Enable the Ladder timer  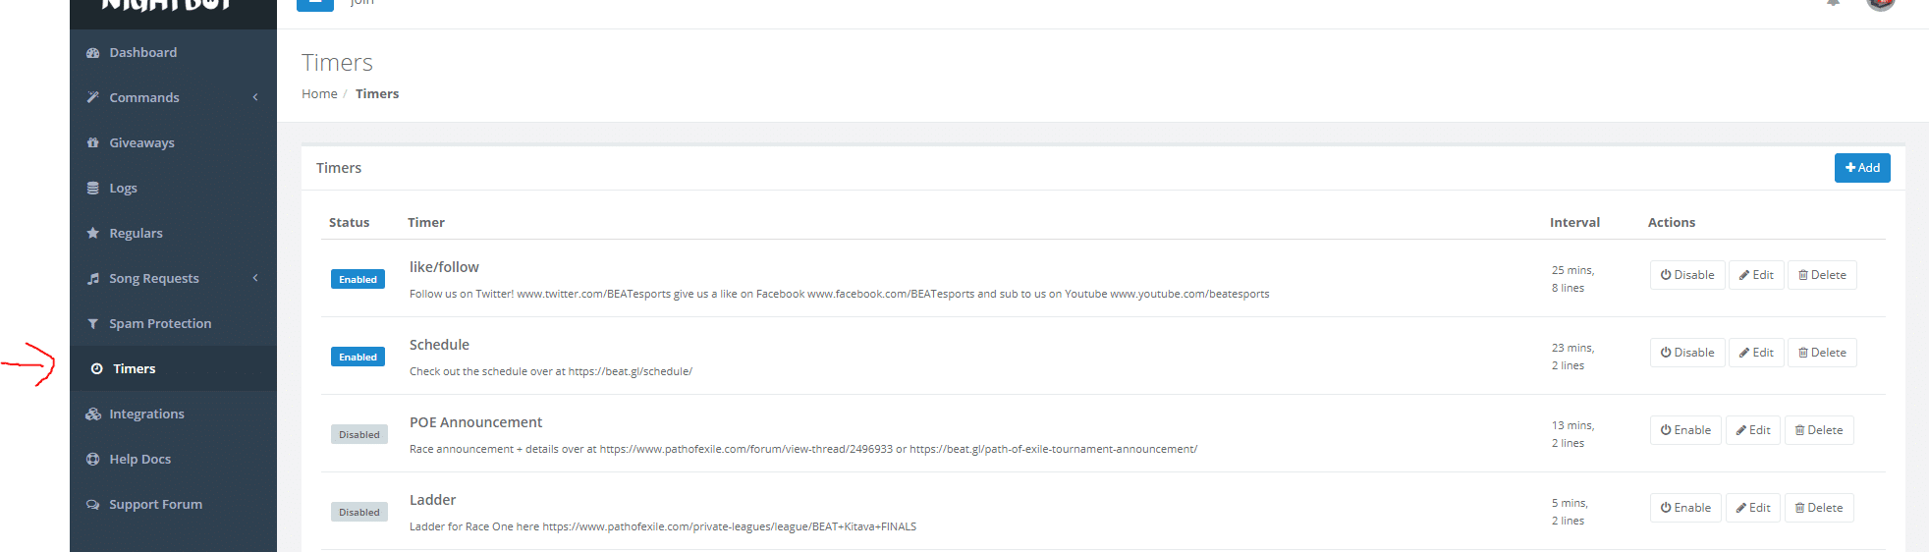pyautogui.click(x=1685, y=508)
